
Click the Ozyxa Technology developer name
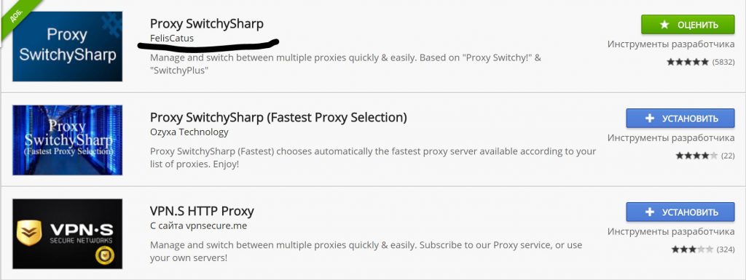(189, 132)
